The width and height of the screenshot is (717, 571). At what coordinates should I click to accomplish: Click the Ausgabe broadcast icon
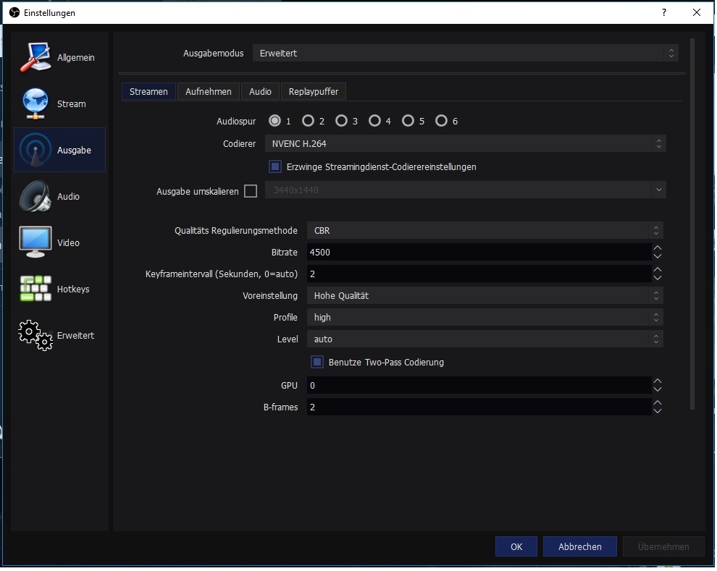[x=35, y=151]
